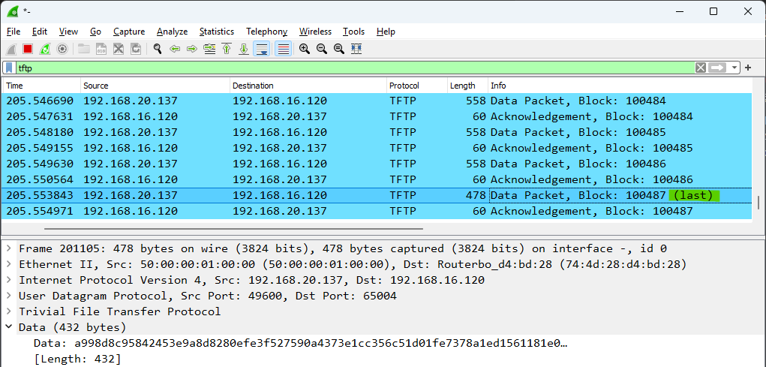Click the Reload capture file icon
This screenshot has height=367, width=766.
(136, 49)
